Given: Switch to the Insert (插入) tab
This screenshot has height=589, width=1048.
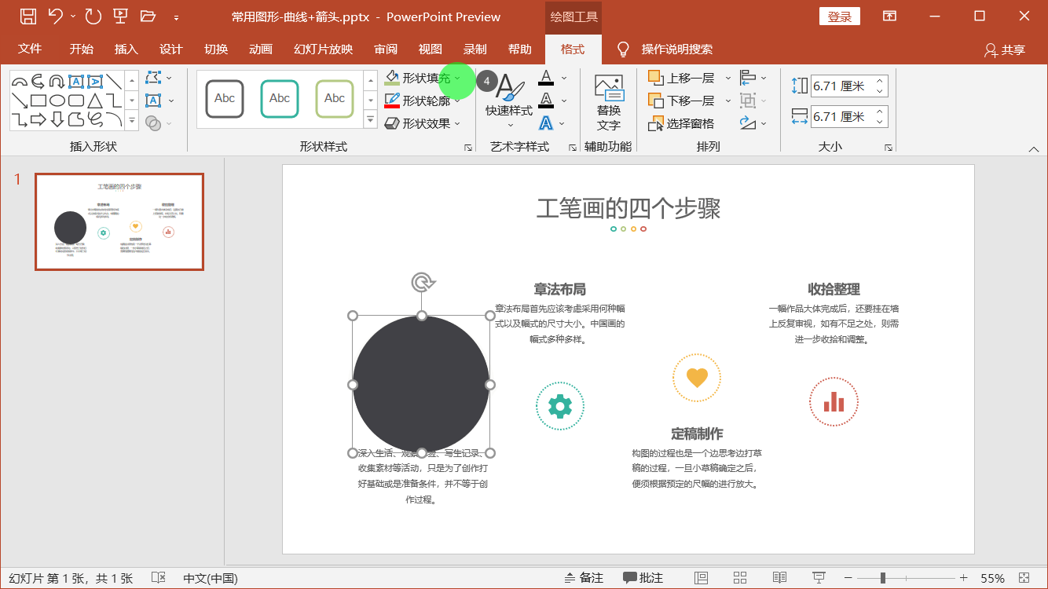Looking at the screenshot, I should point(126,49).
